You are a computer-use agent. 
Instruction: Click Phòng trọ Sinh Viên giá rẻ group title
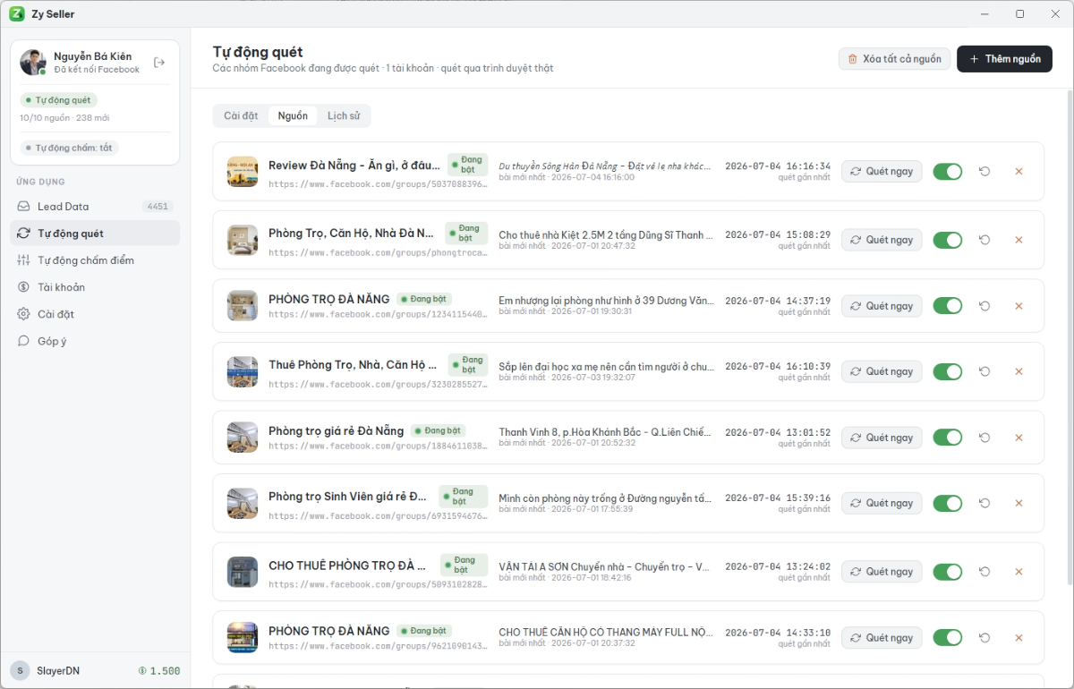(347, 497)
